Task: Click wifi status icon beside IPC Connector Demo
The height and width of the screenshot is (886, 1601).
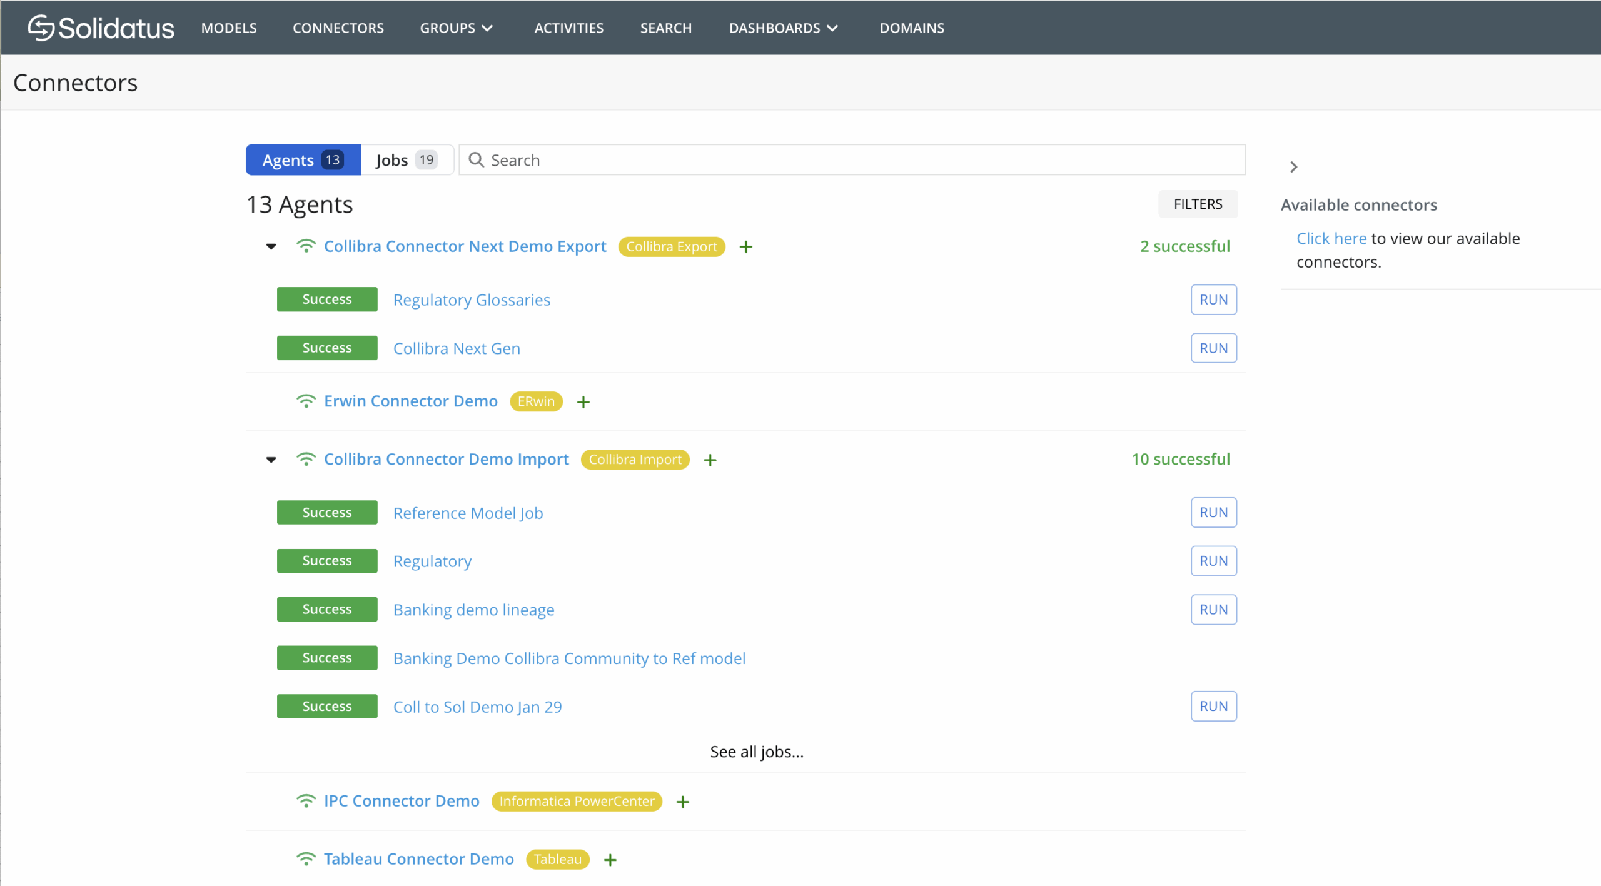Action: point(306,802)
